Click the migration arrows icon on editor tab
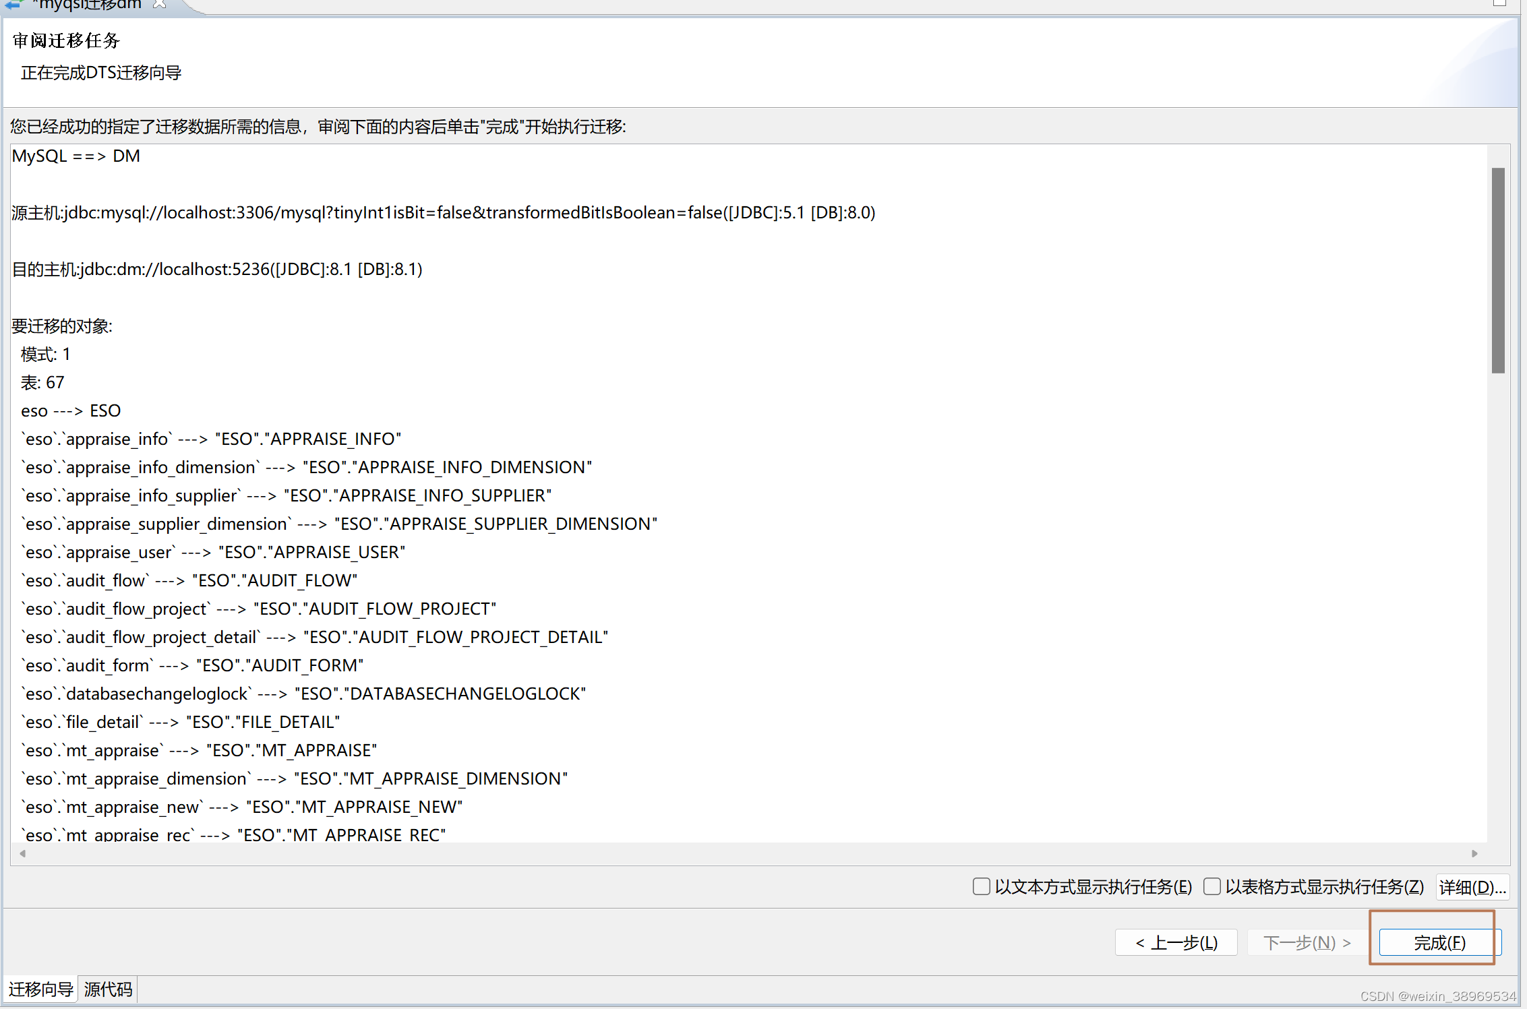Image resolution: width=1527 pixels, height=1009 pixels. coord(13,5)
